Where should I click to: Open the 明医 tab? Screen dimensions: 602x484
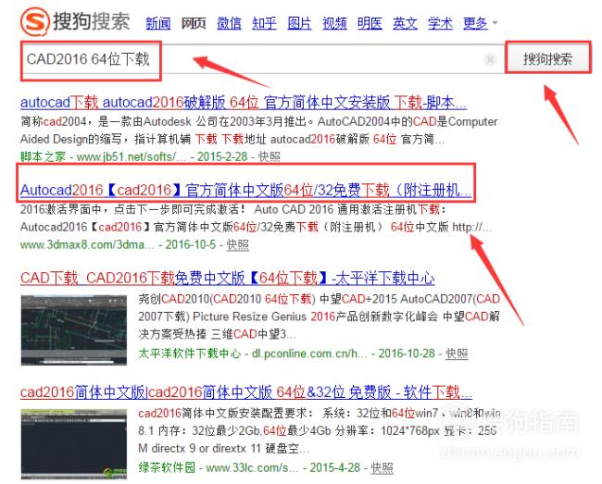coord(370,23)
